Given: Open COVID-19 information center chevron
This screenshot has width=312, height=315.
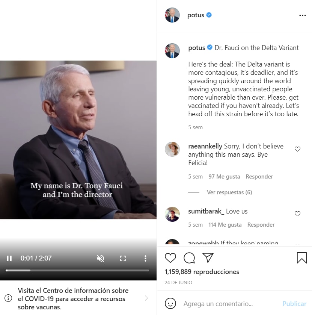Looking at the screenshot, I should pos(146,298).
